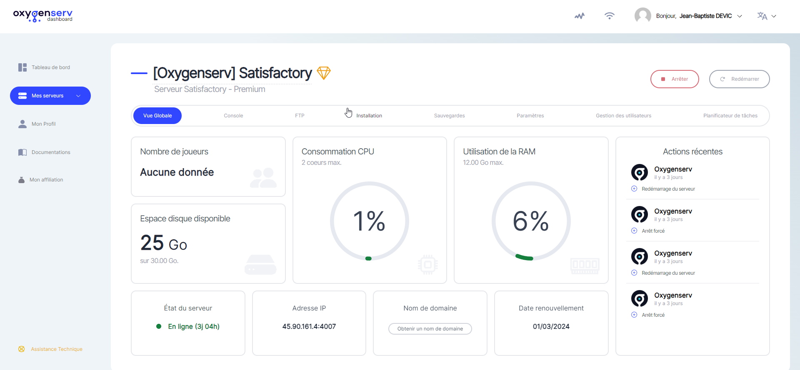Click the Mon Profil person icon
This screenshot has width=800, height=370.
pos(22,124)
